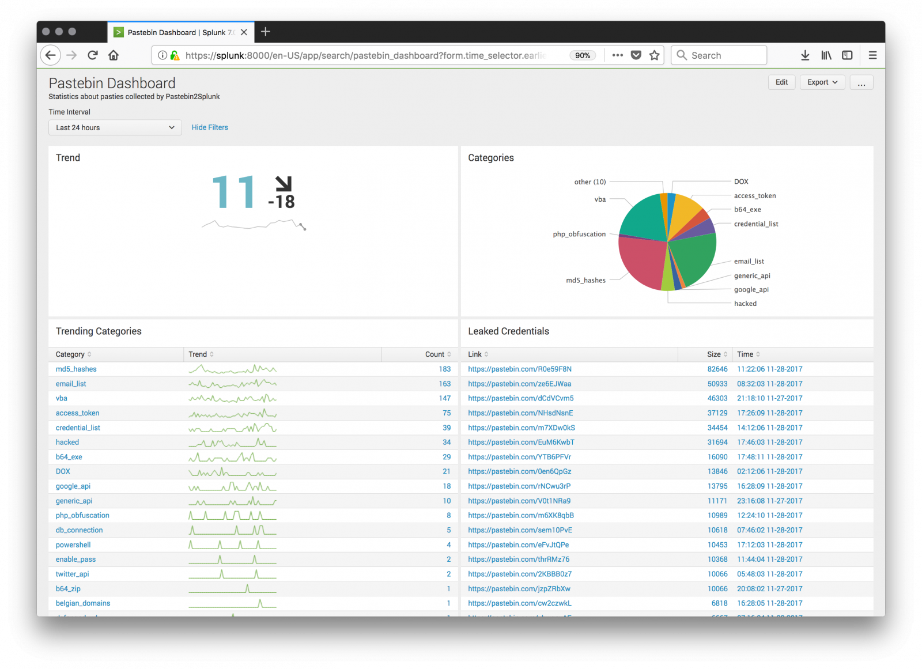
Task: Click the Edit dashboard button
Action: (781, 82)
